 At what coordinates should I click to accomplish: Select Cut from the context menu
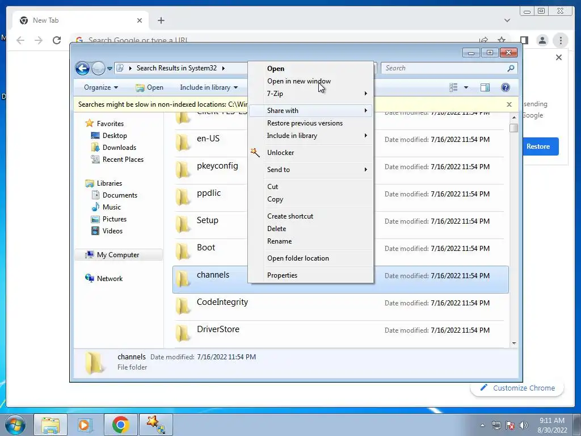pos(311,186)
